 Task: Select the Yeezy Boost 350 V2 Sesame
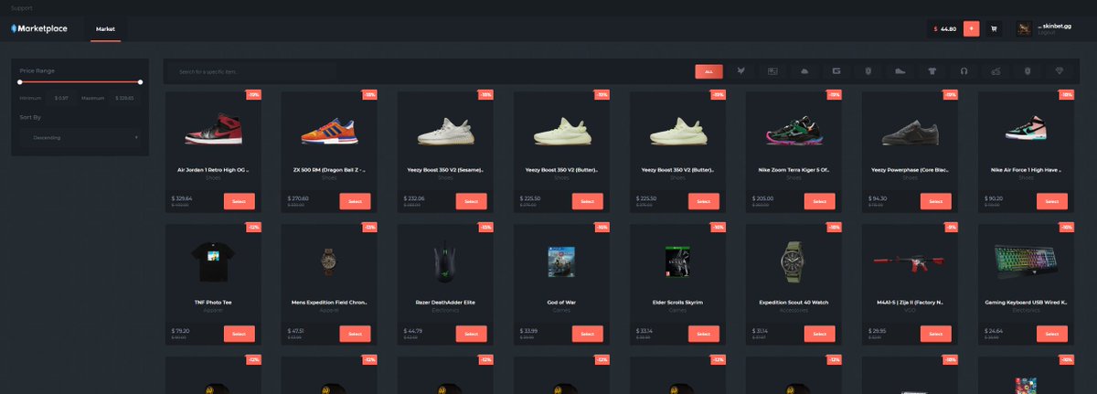tap(472, 201)
